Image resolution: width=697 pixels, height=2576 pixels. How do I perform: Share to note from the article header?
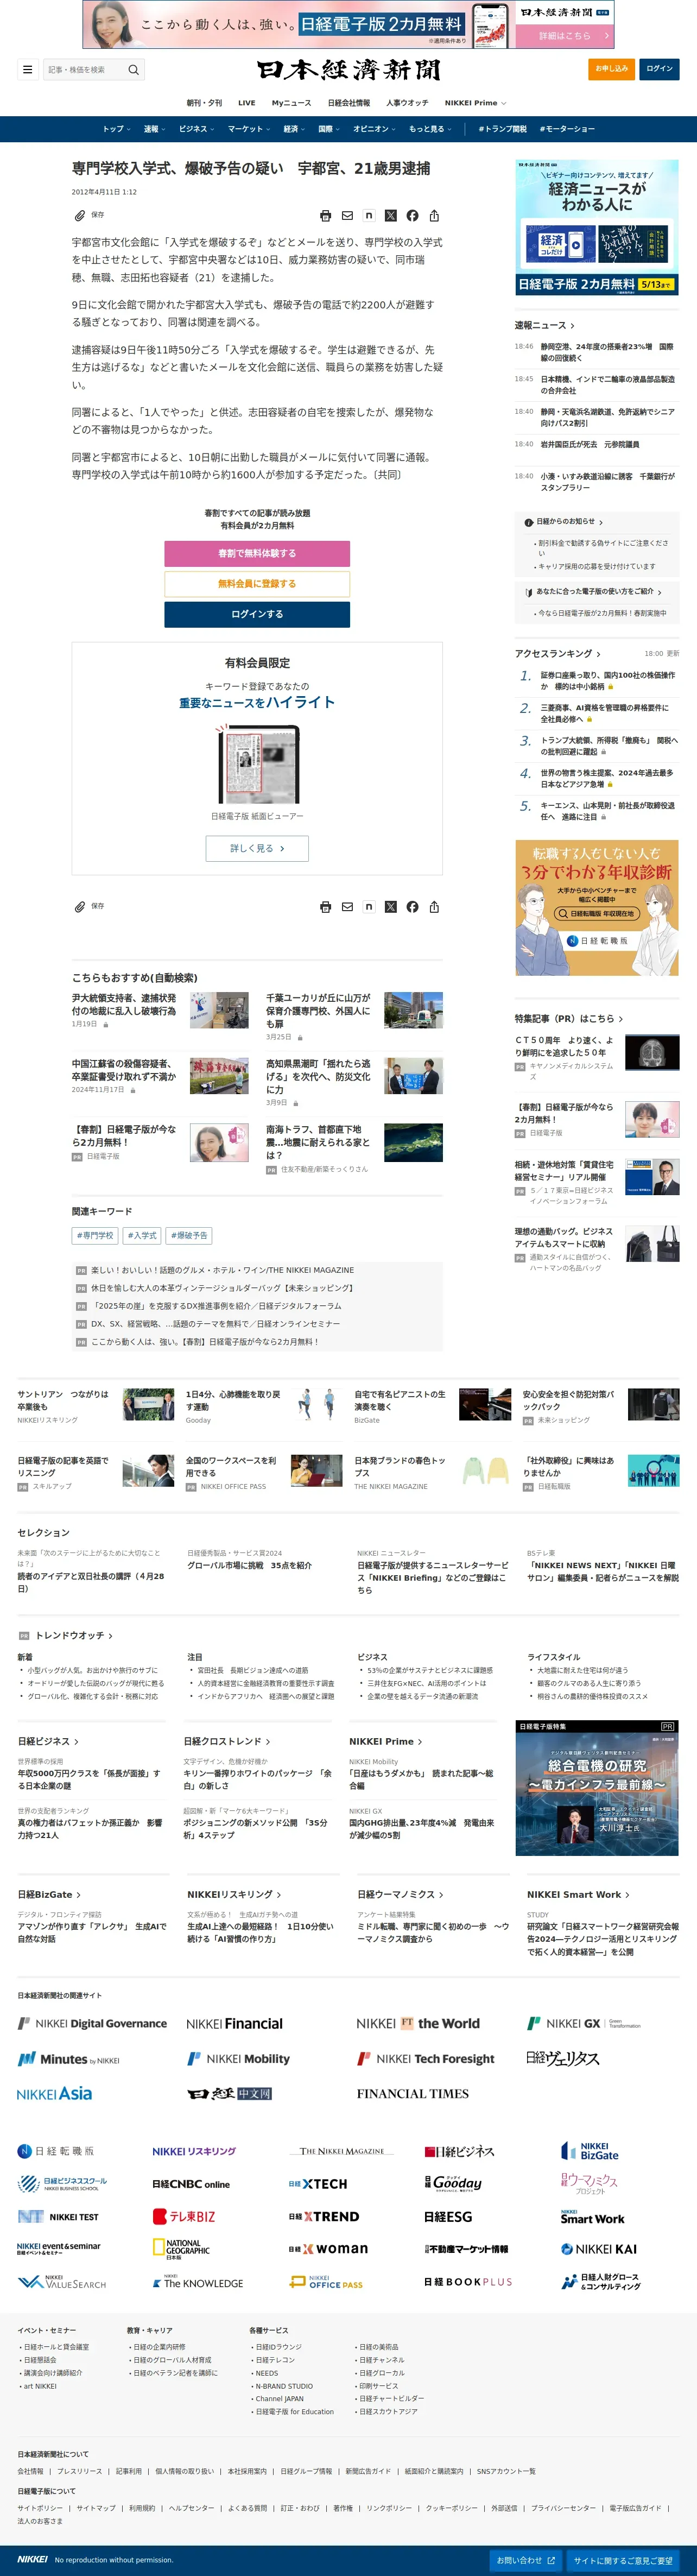tap(369, 215)
